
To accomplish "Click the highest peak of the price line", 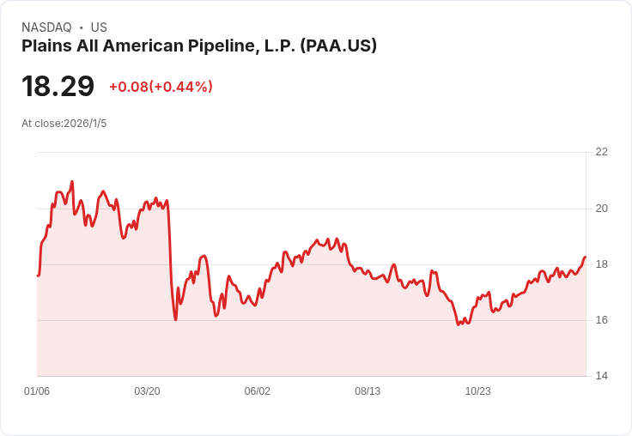I will [72, 182].
